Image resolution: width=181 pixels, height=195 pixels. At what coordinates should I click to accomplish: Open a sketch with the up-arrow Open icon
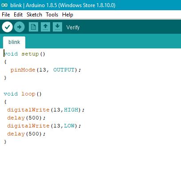(x=45, y=27)
